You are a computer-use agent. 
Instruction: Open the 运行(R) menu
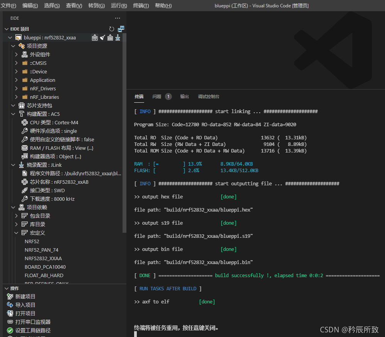click(119, 5)
